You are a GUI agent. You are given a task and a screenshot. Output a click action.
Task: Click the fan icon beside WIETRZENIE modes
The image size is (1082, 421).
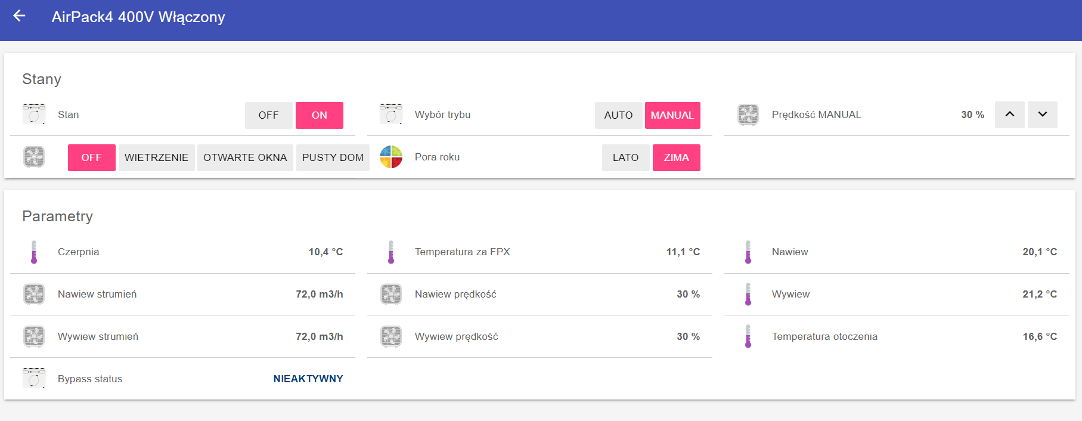34,157
